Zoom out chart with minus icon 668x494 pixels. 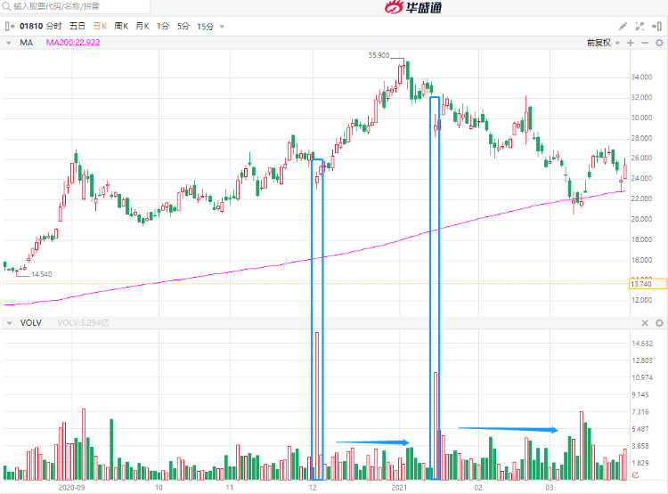coord(645,43)
